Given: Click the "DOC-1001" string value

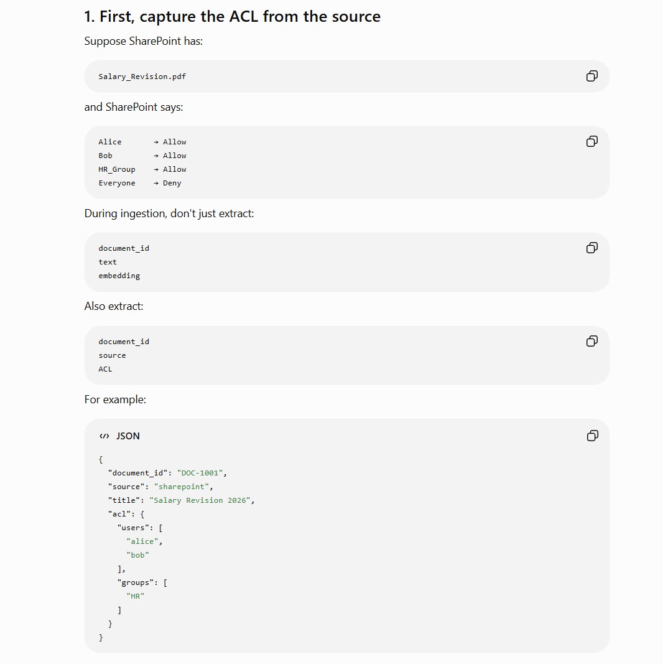Looking at the screenshot, I should 200,473.
